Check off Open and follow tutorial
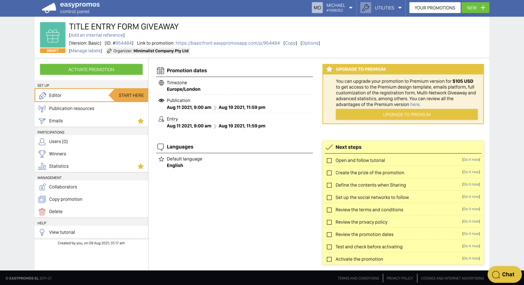Screen dimensions: 524x285 click(x=329, y=160)
